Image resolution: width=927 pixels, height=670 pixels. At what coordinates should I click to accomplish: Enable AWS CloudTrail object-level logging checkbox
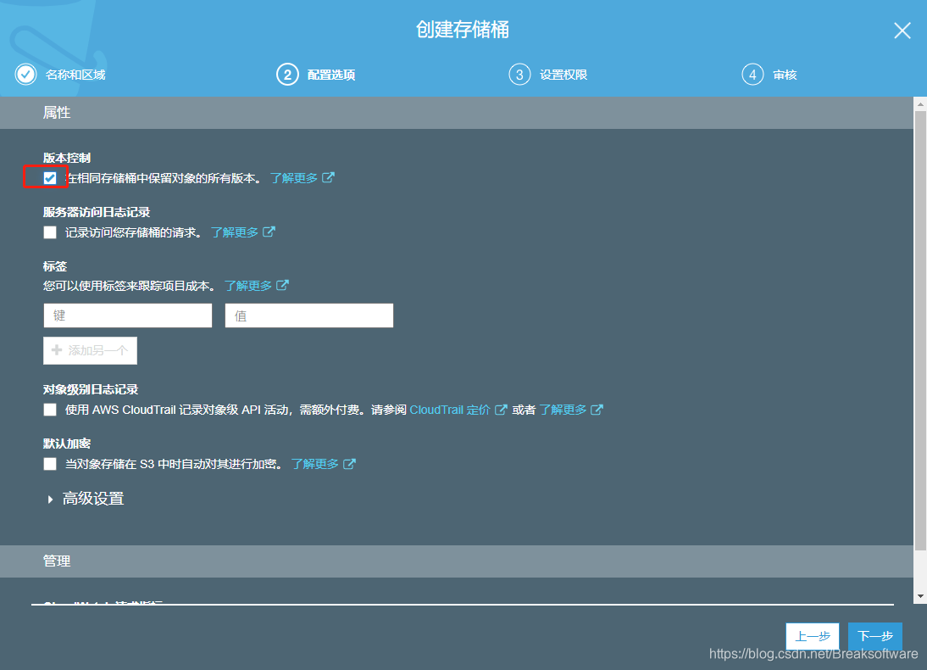coord(50,410)
